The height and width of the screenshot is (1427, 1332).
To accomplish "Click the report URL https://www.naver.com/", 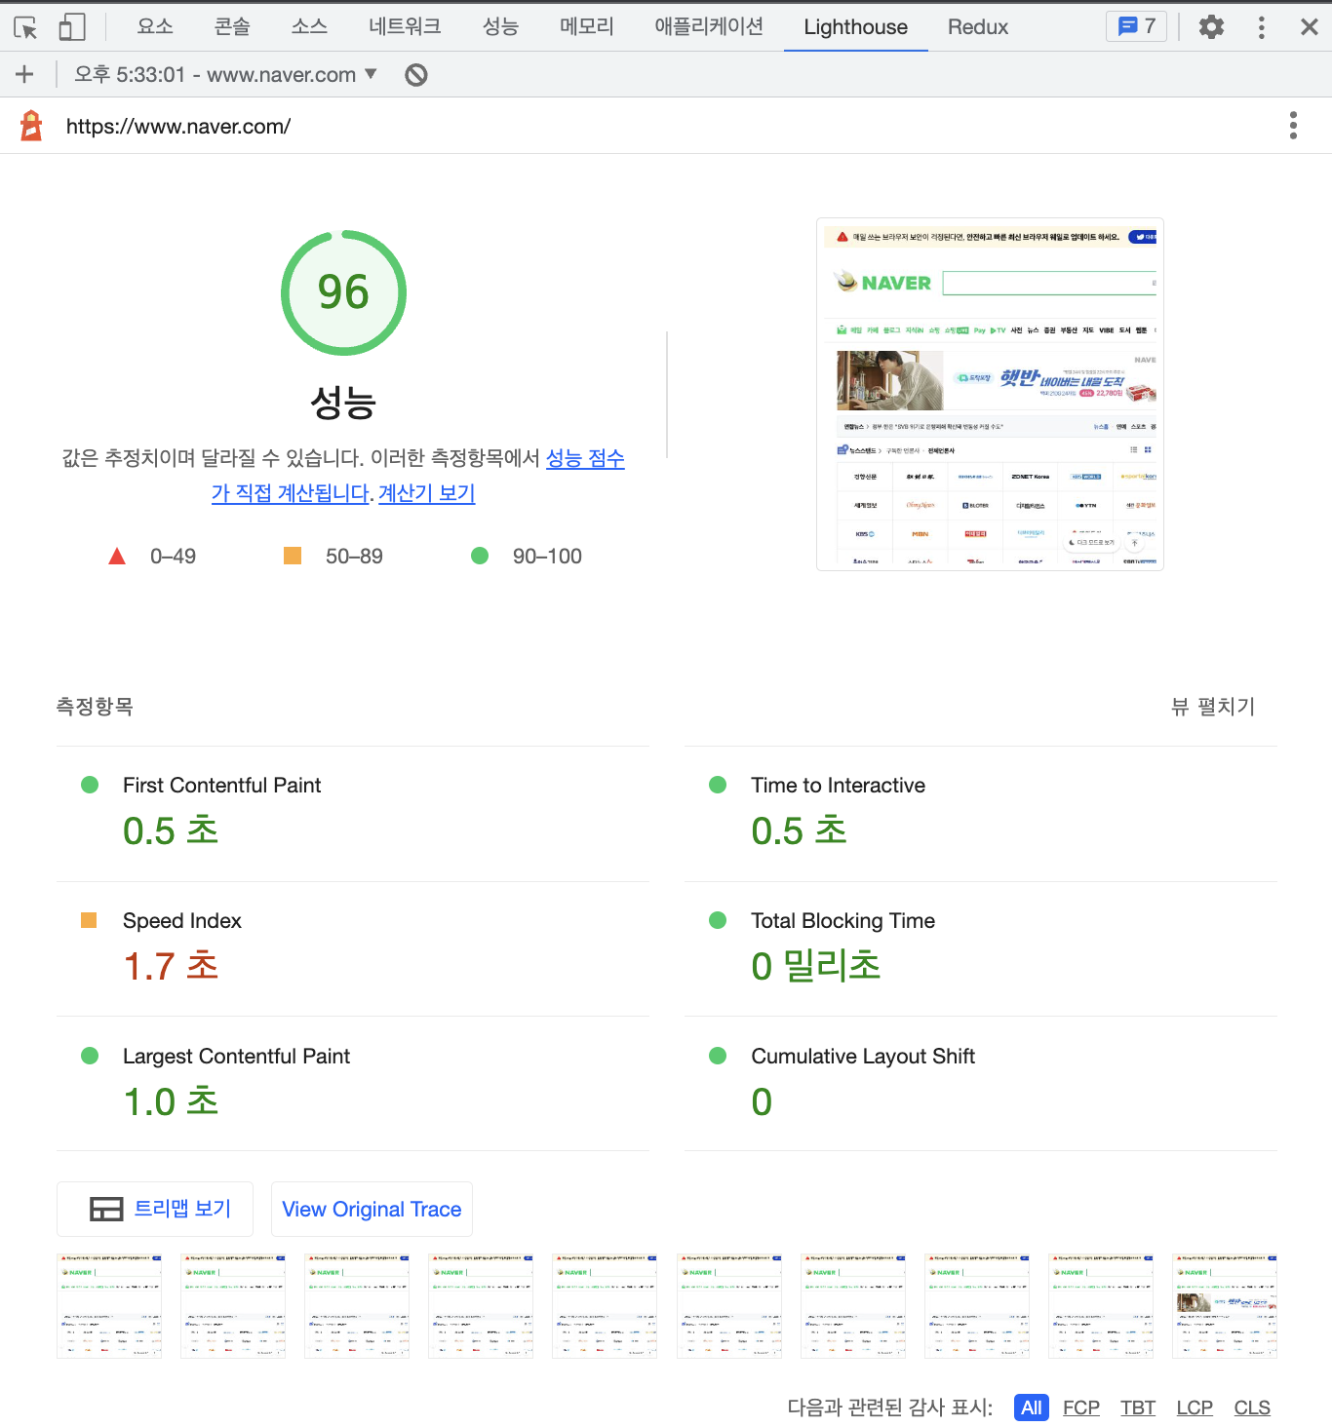I will [x=178, y=126].
